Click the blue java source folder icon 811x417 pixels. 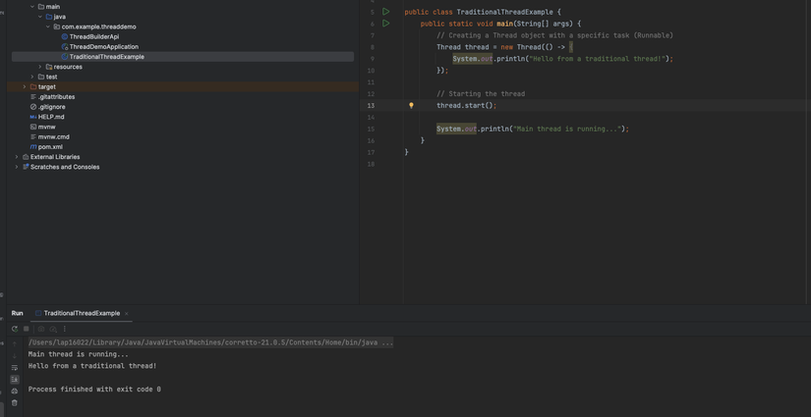coord(49,17)
